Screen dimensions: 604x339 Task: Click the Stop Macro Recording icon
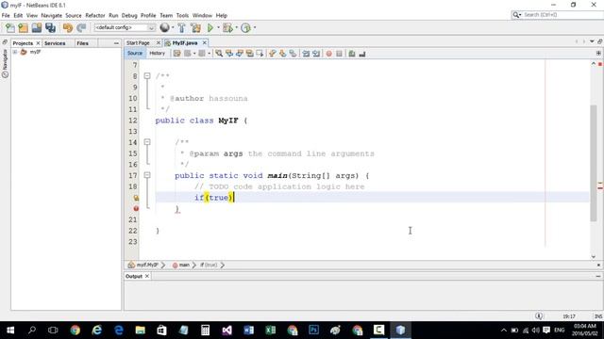[339, 54]
